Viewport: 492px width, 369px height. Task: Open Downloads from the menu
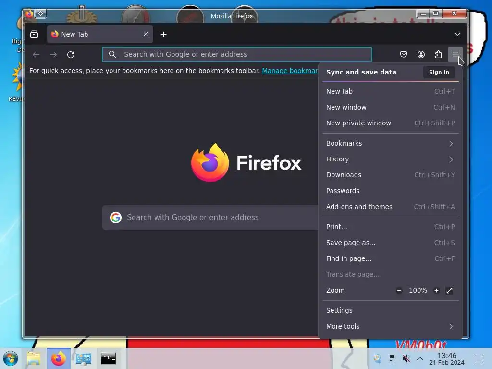[390, 175]
